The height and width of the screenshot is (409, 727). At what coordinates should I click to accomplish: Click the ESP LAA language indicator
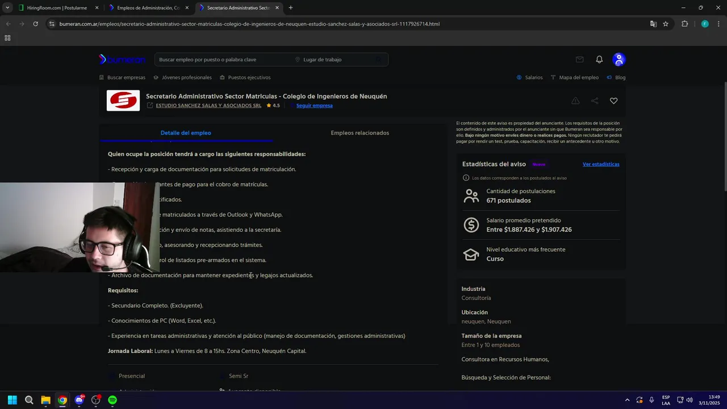666,400
